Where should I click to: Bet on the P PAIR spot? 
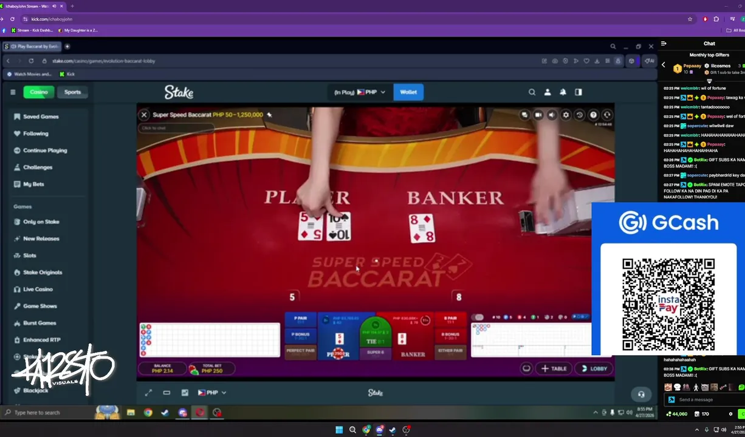300,320
